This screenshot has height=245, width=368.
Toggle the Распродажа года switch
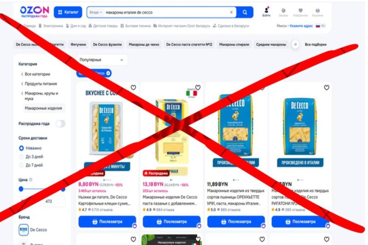click(x=60, y=124)
